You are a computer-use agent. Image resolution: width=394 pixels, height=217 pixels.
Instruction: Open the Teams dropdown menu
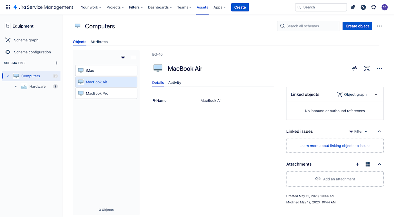(184, 7)
